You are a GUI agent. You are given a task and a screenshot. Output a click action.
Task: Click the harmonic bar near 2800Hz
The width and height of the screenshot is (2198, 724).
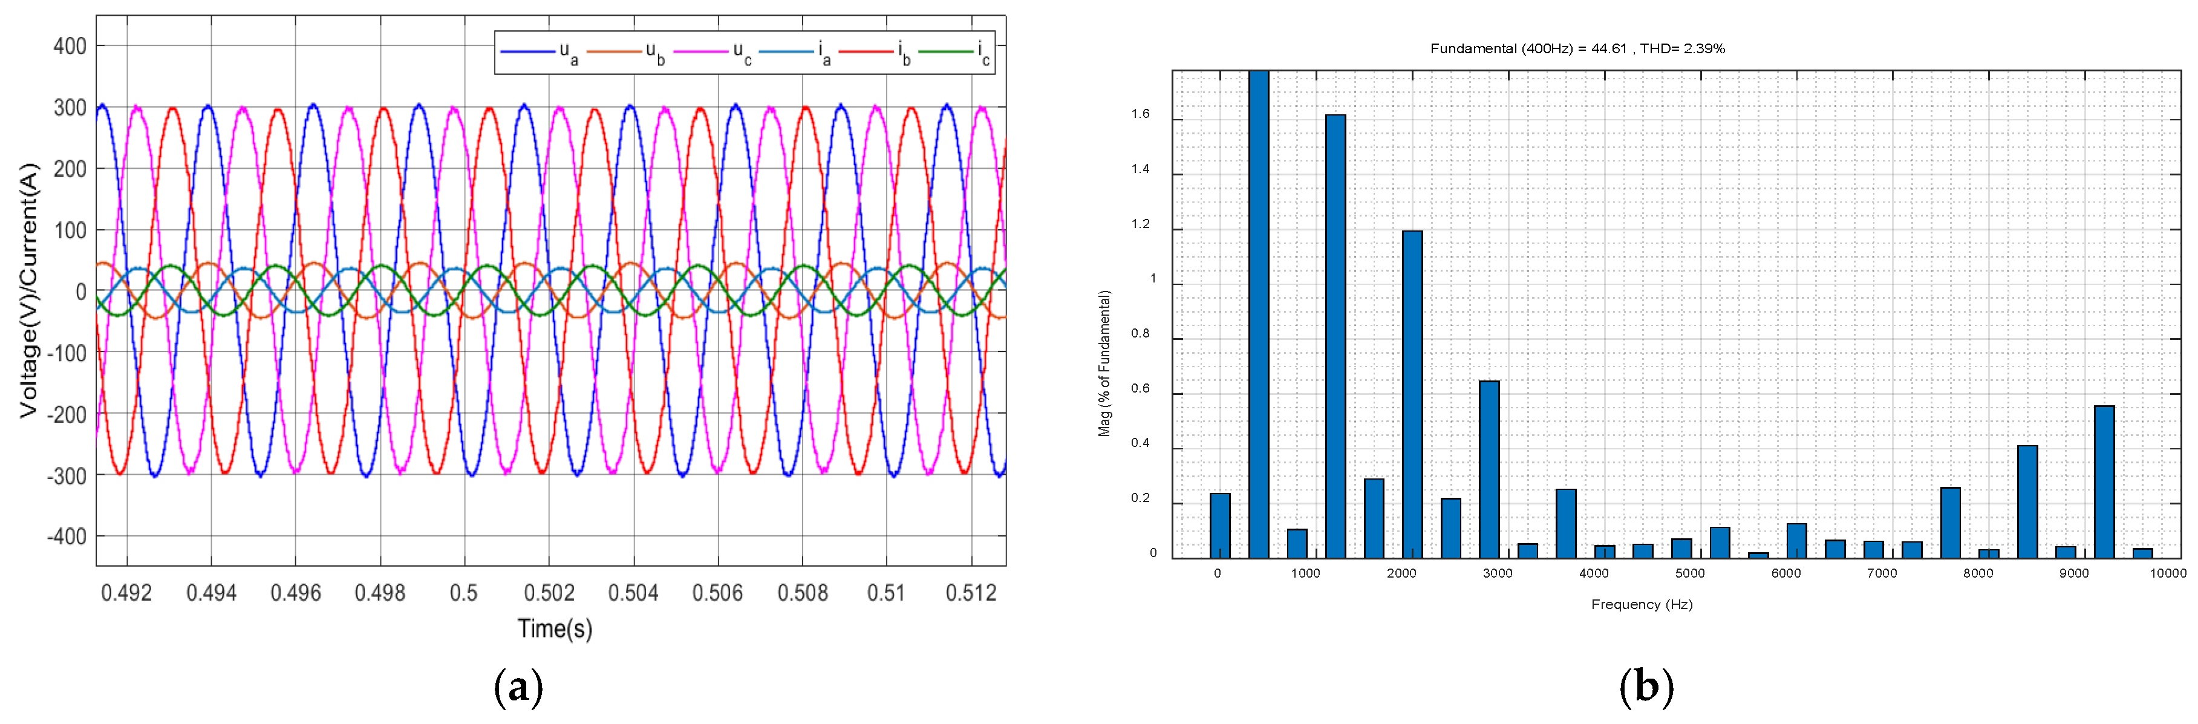1489,469
